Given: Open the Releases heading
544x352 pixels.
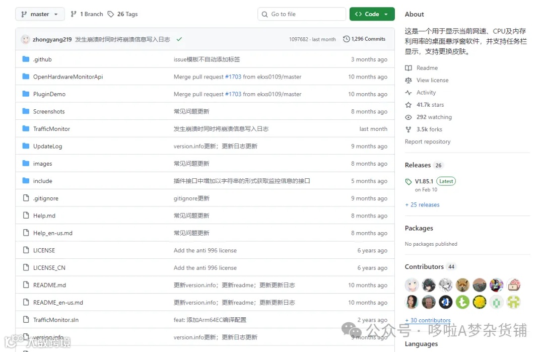Looking at the screenshot, I should click(x=418, y=165).
